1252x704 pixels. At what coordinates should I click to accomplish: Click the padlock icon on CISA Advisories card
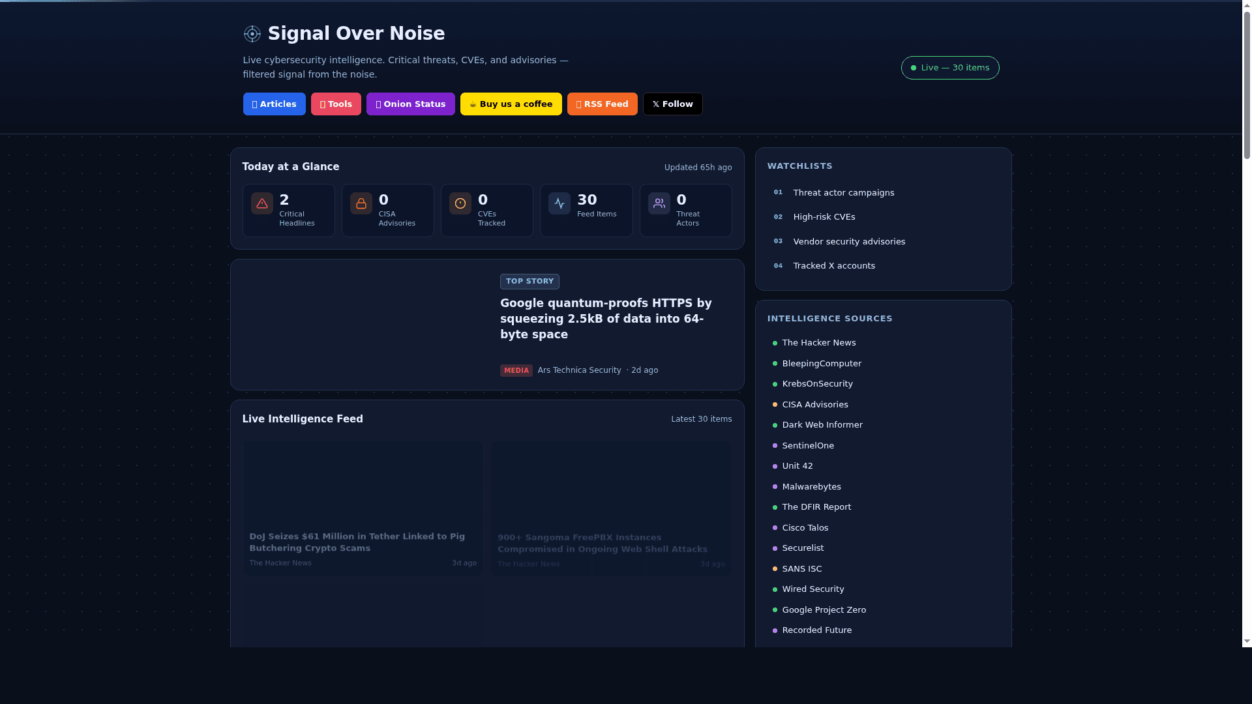pyautogui.click(x=361, y=203)
